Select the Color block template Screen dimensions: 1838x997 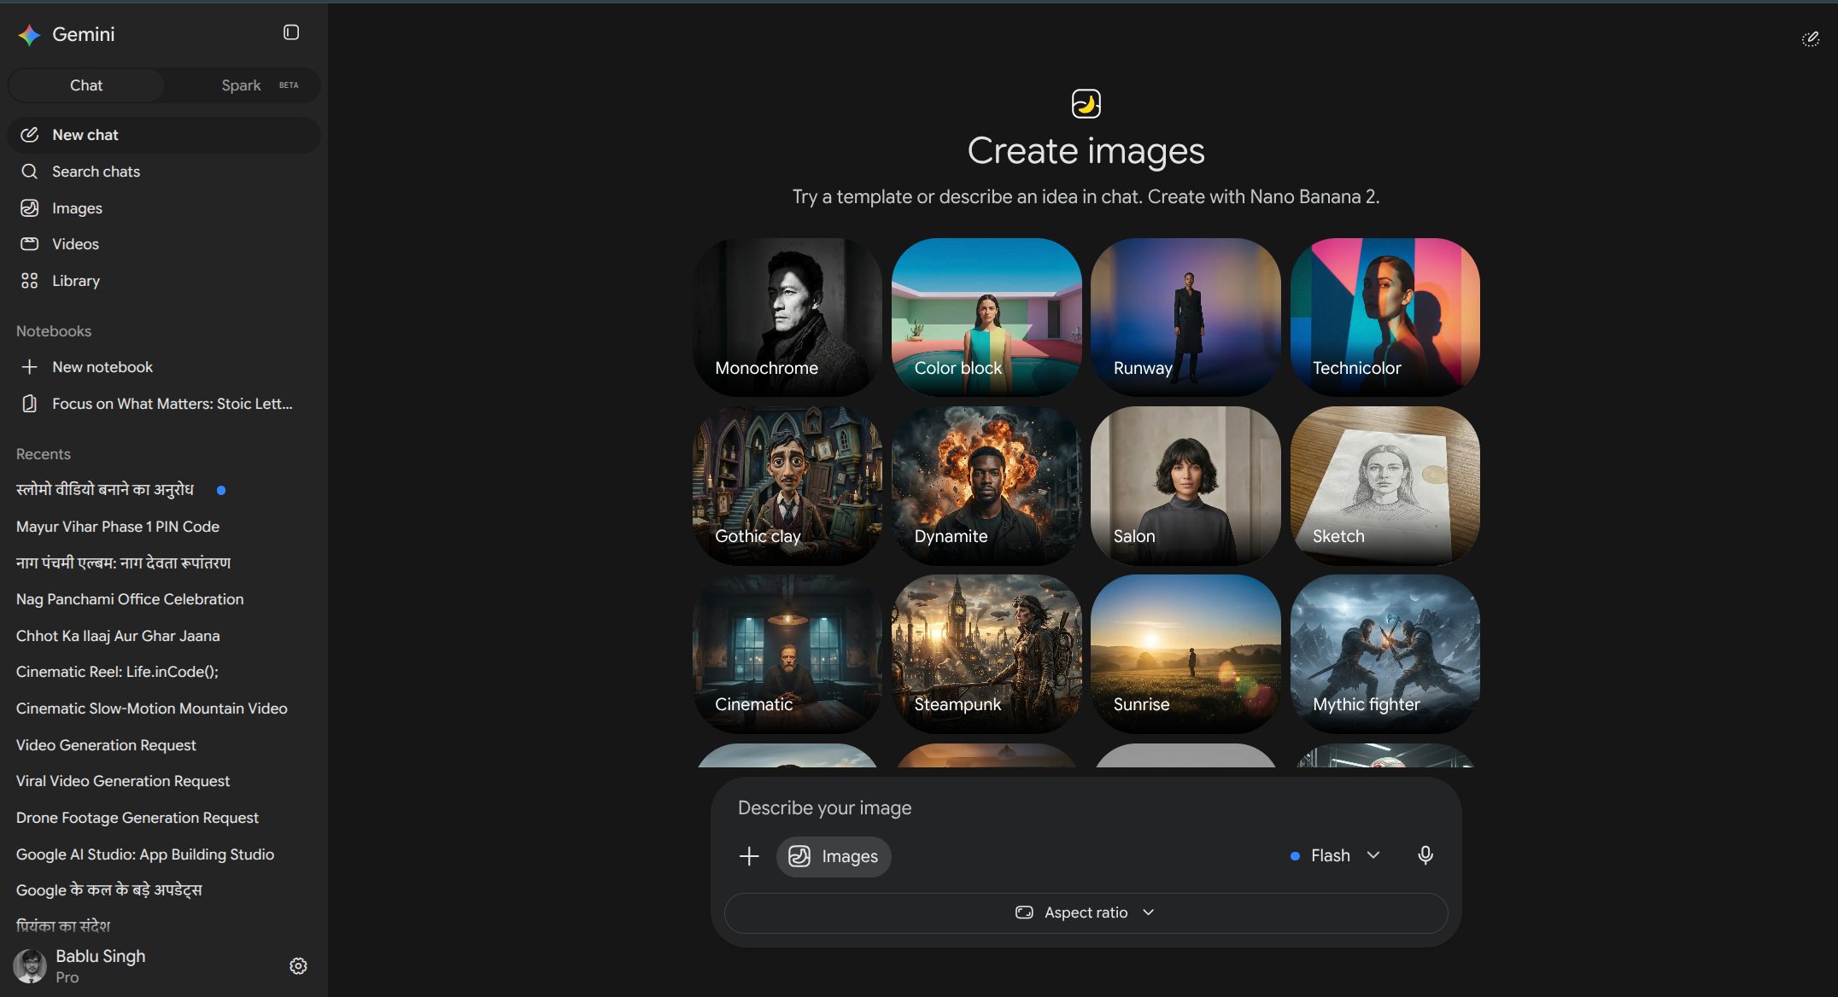986,317
